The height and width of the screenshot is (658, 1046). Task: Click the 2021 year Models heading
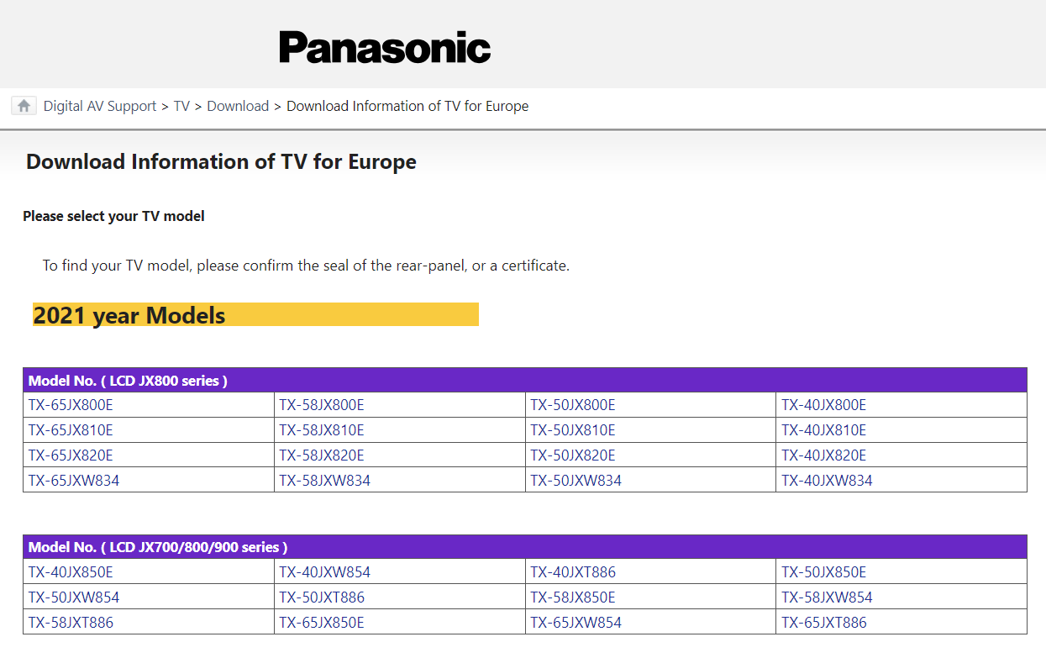tap(129, 315)
